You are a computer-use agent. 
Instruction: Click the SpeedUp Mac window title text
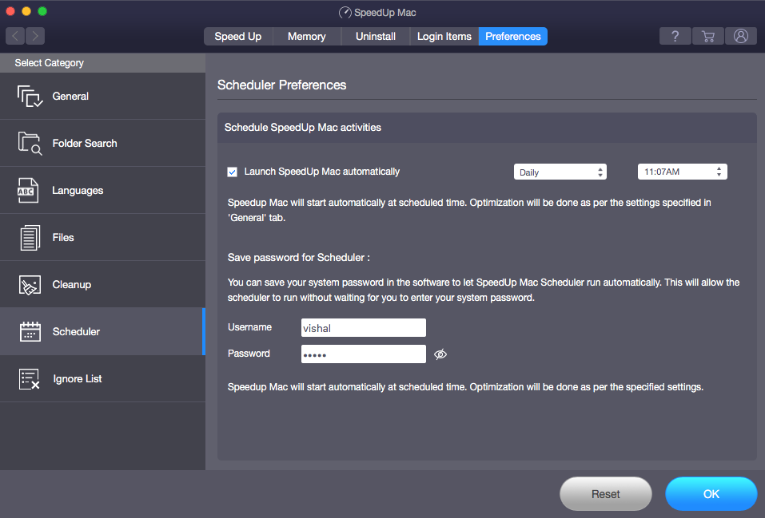click(x=385, y=13)
